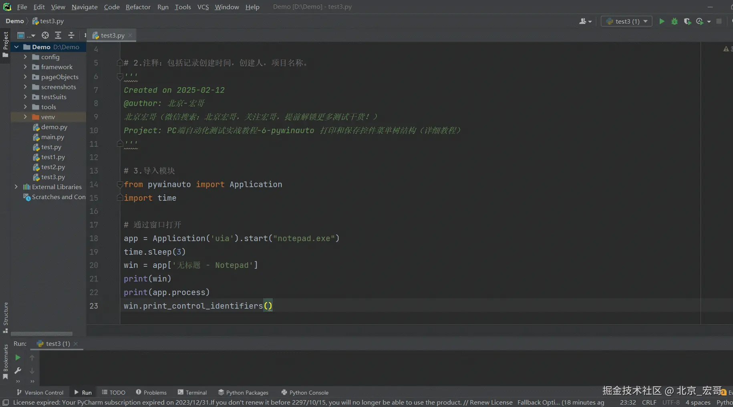The height and width of the screenshot is (407, 733).
Task: Start debugging with the bug icon
Action: pos(675,21)
